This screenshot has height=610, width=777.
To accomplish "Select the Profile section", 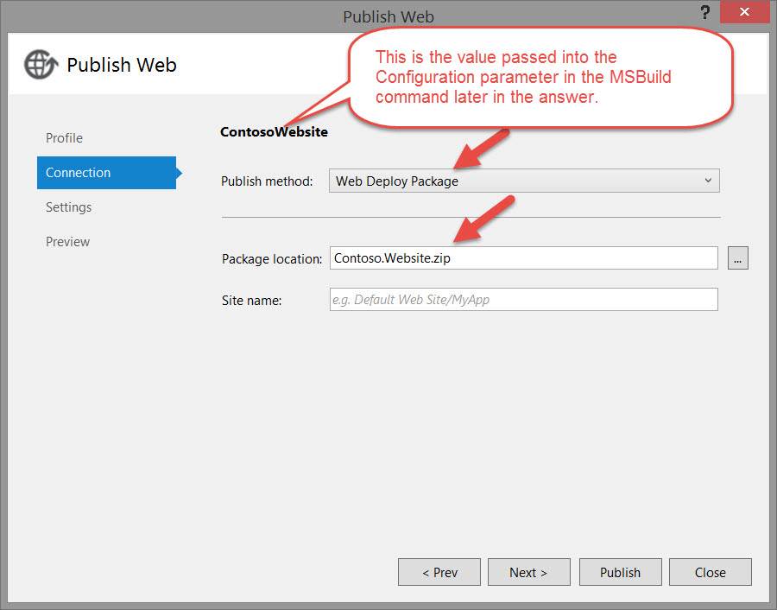I will [64, 138].
